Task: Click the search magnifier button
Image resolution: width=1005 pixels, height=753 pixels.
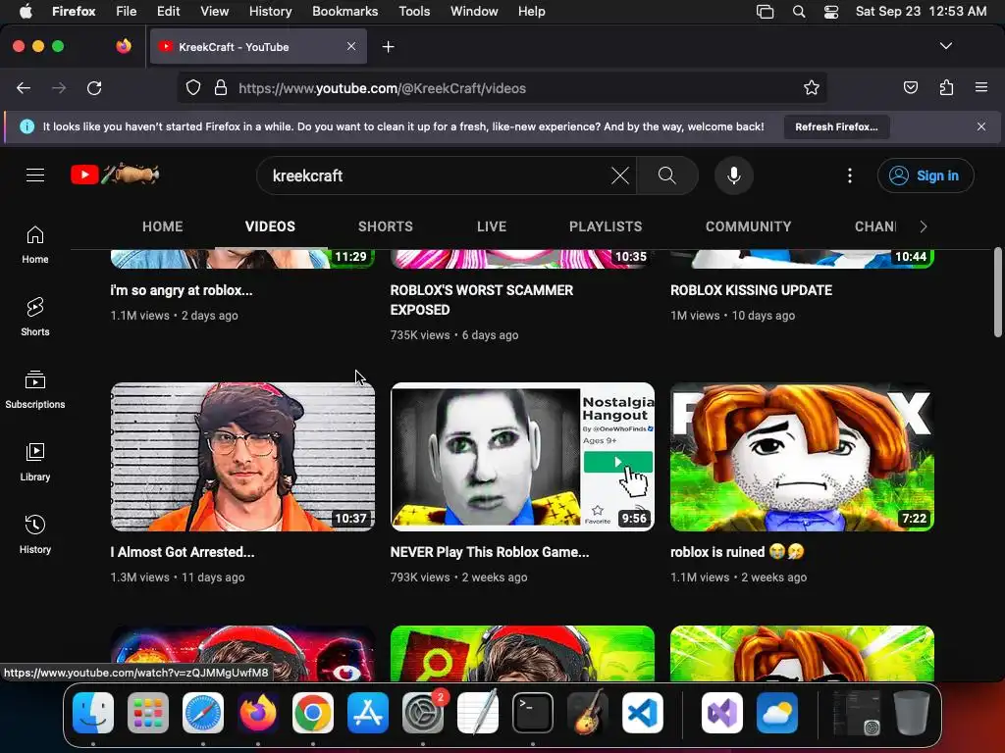Action: point(667,176)
